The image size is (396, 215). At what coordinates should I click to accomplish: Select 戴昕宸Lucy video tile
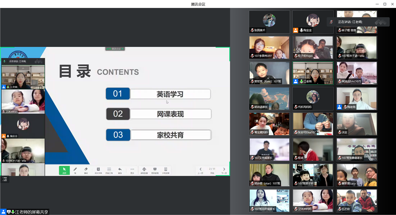pos(356,175)
